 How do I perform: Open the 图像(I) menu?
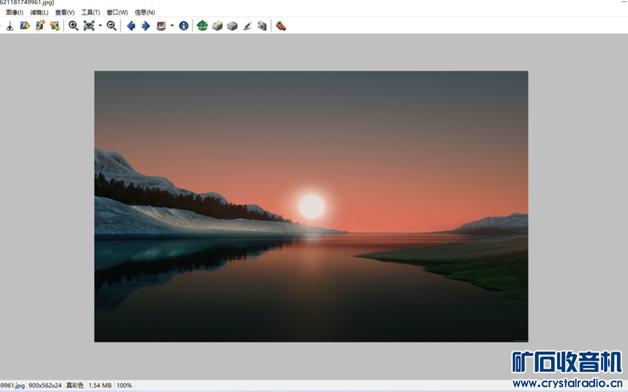pyautogui.click(x=15, y=13)
